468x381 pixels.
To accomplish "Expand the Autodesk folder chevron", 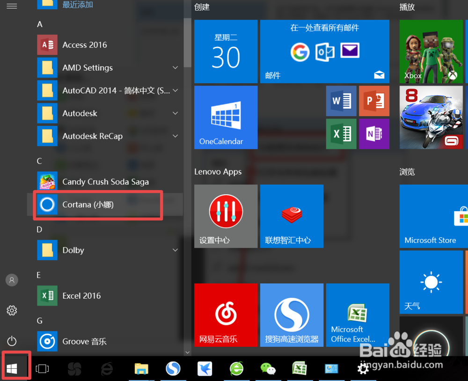I will coord(175,113).
